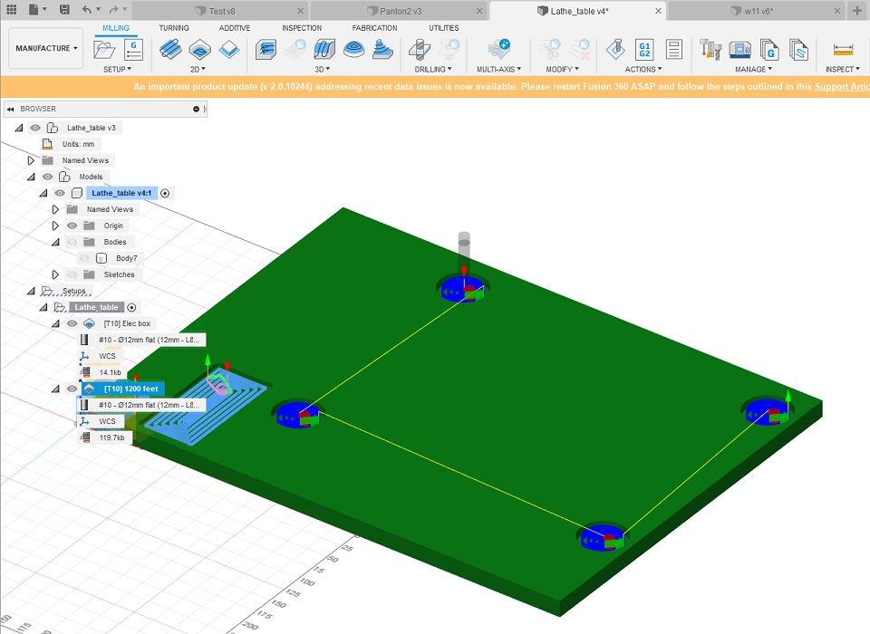Collapse the Setups node
The image size is (870, 634).
(x=31, y=292)
